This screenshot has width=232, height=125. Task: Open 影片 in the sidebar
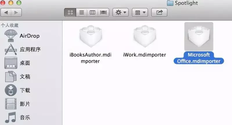[x=25, y=104]
